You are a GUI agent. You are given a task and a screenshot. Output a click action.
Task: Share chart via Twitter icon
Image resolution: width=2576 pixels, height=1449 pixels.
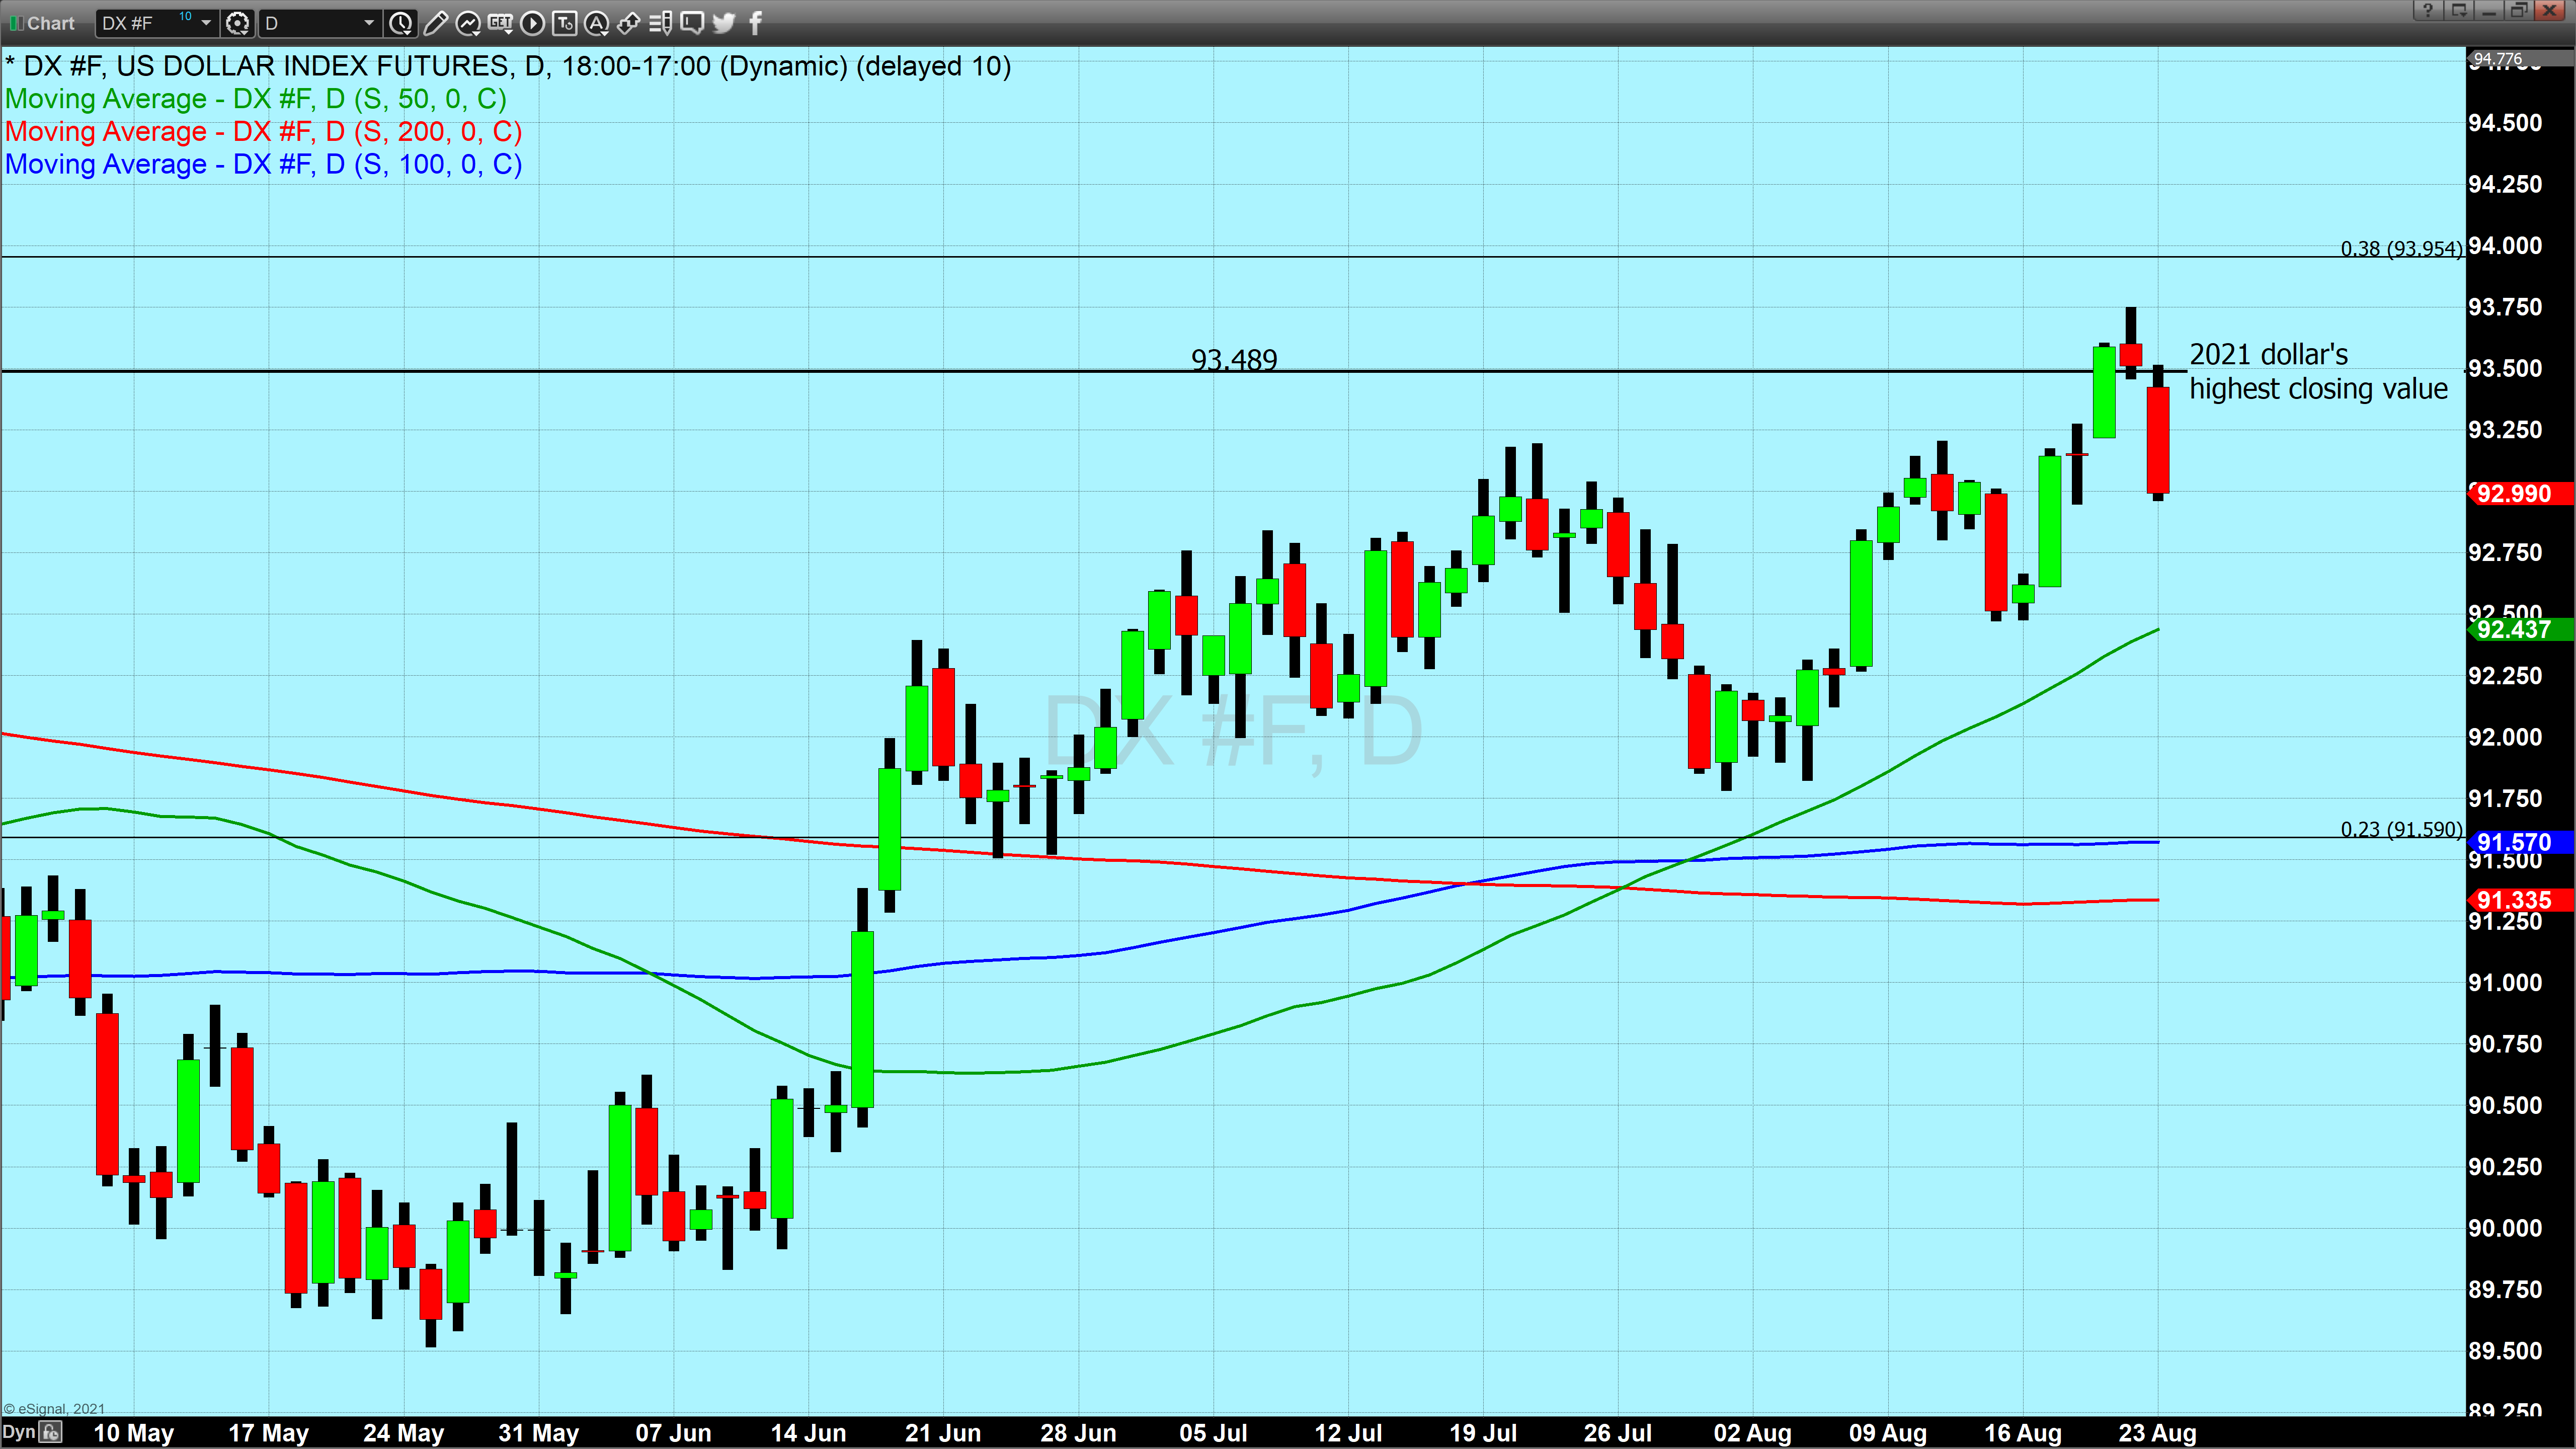point(724,22)
